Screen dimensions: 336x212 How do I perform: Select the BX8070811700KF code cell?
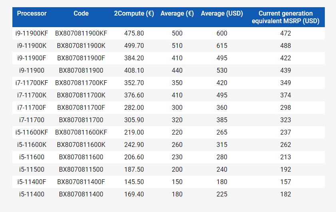81,83
